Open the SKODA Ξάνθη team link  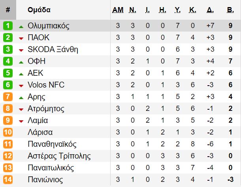53,50
